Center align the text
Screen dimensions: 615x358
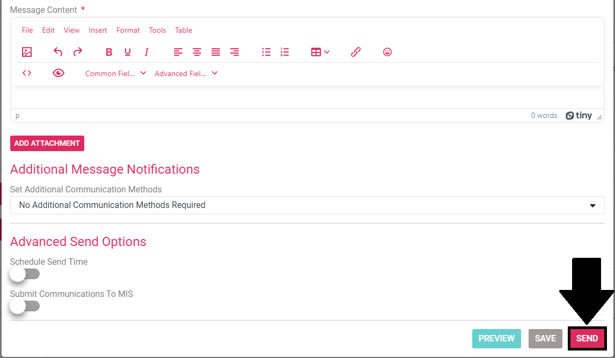pyautogui.click(x=197, y=52)
